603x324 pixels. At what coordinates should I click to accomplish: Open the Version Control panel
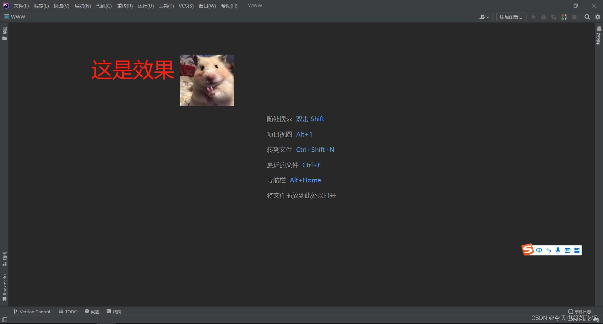coord(31,311)
